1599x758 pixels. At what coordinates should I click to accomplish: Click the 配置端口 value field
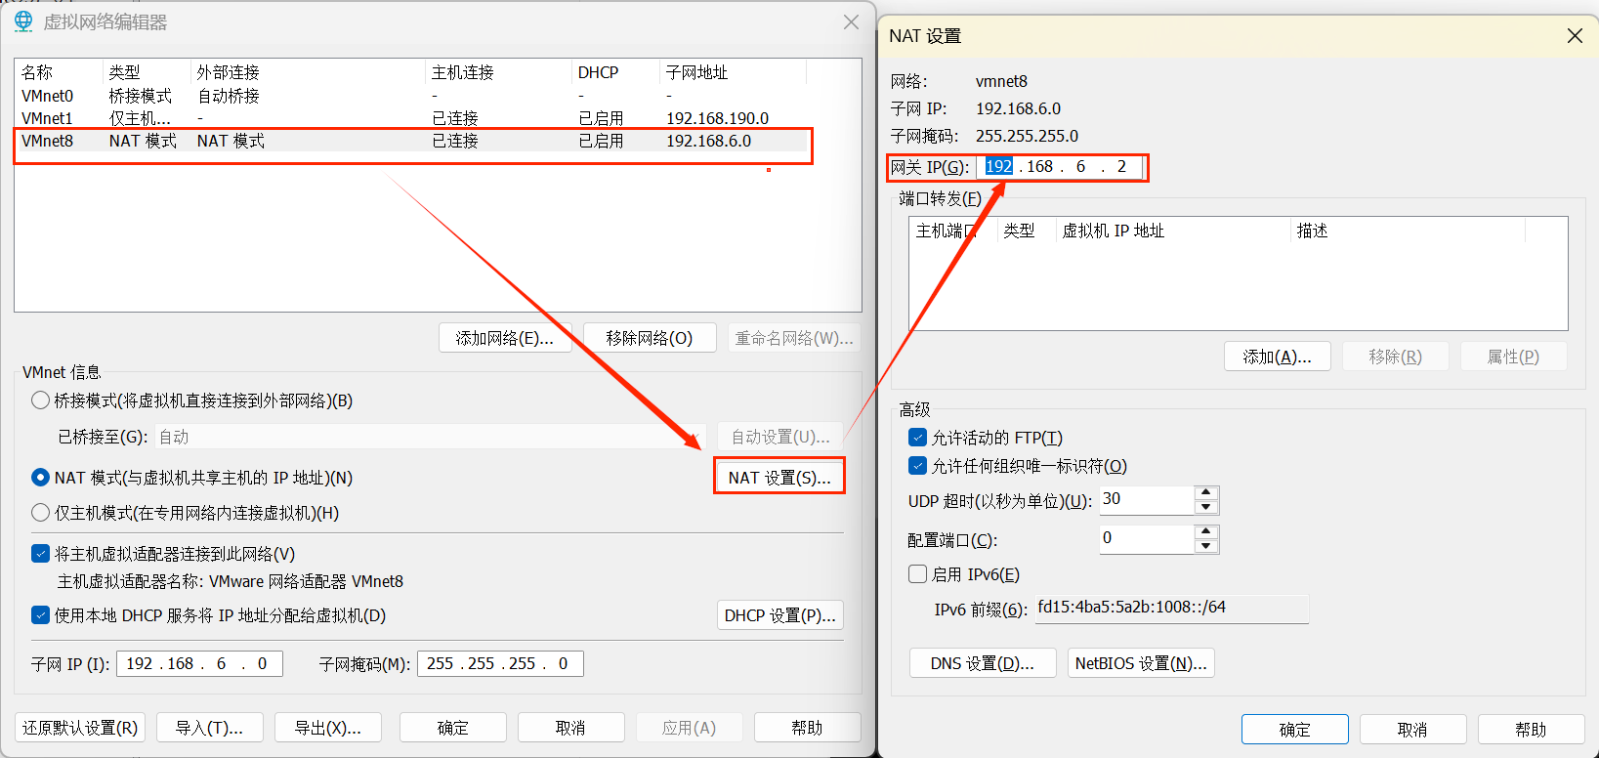(x=1147, y=539)
